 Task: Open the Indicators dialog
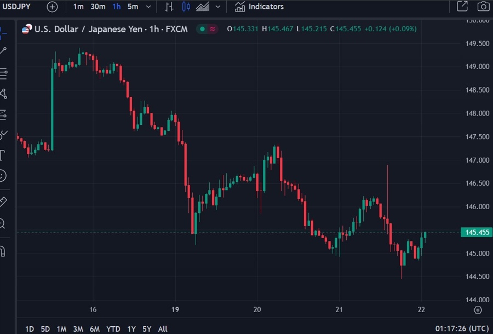click(x=259, y=7)
